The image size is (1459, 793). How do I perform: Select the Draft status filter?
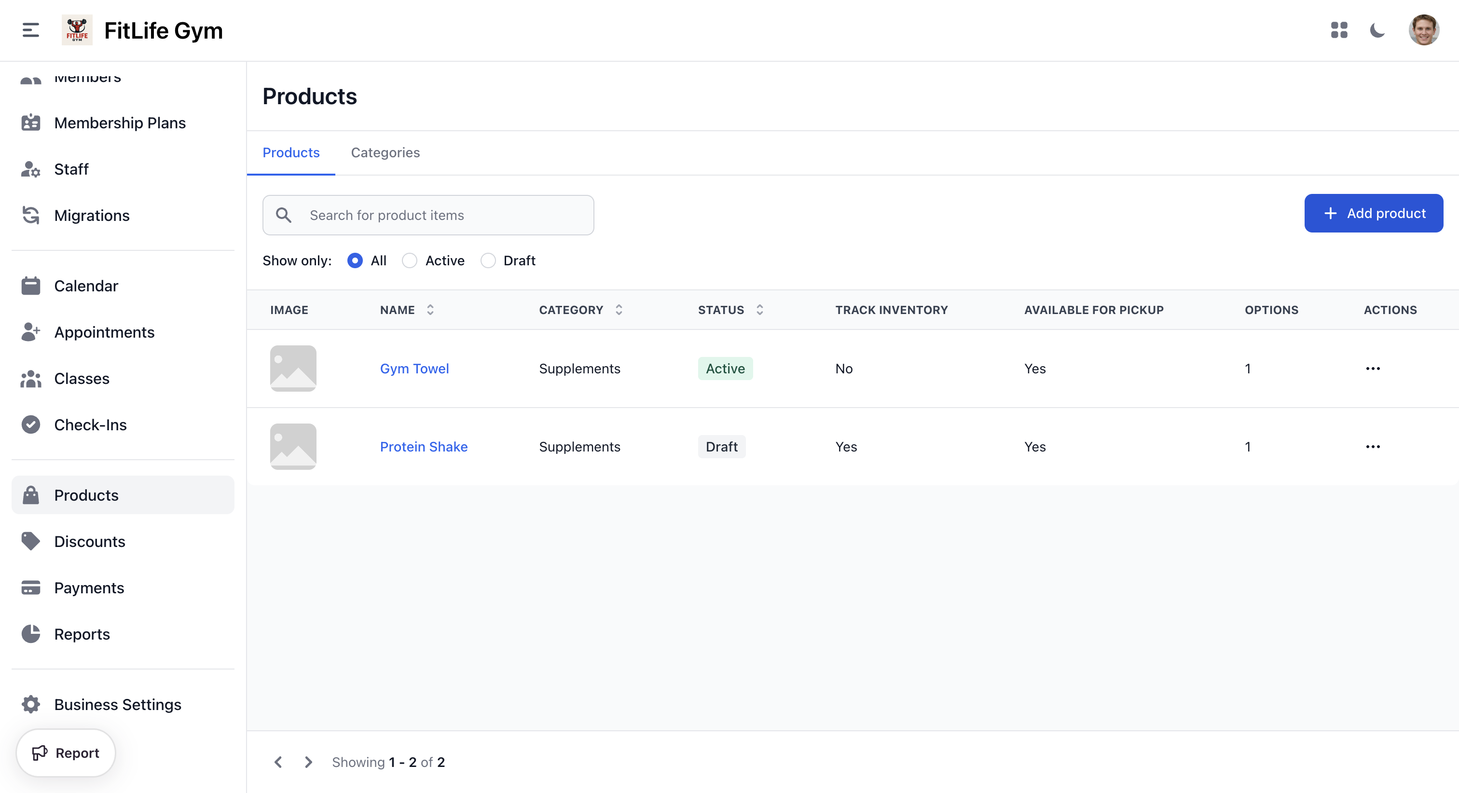pyautogui.click(x=488, y=260)
